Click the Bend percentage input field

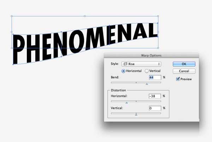[155, 78]
